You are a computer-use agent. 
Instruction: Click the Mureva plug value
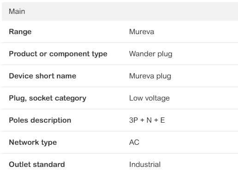150,76
